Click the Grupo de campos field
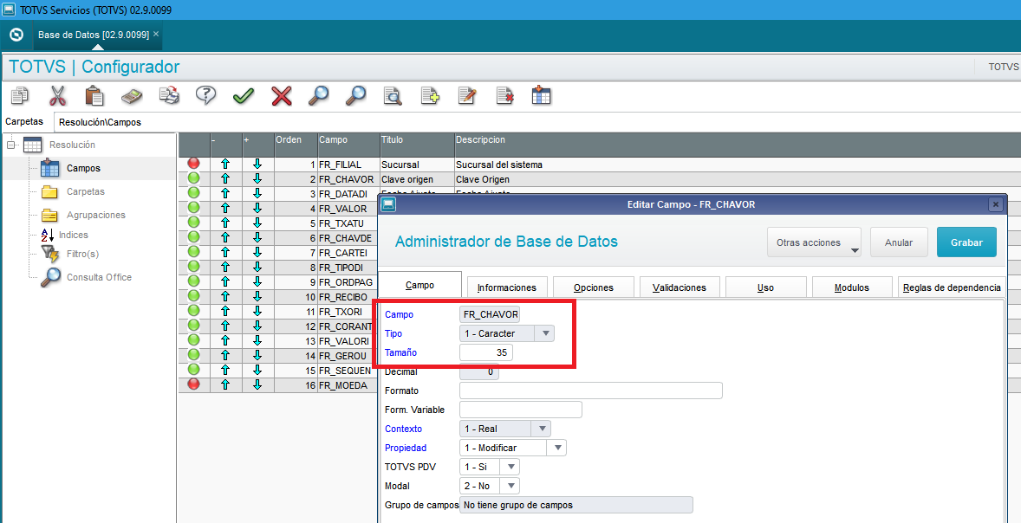Viewport: 1021px width, 523px height. (576, 505)
